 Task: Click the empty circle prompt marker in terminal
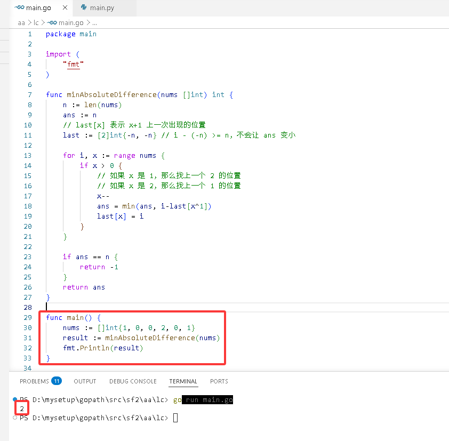[15, 418]
